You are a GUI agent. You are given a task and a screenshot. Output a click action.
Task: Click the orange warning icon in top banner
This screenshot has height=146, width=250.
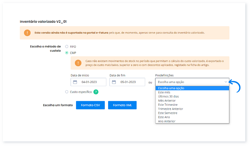(27, 33)
